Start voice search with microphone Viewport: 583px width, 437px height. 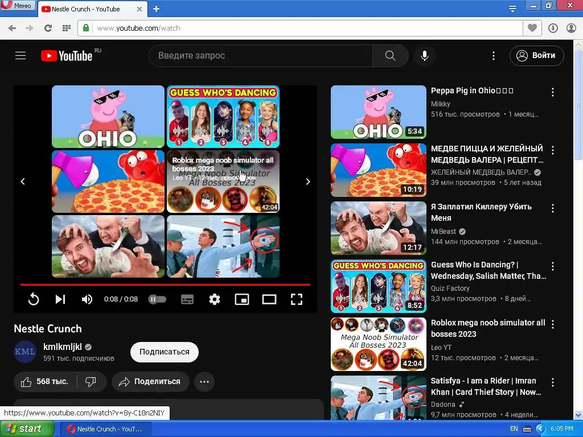point(425,56)
